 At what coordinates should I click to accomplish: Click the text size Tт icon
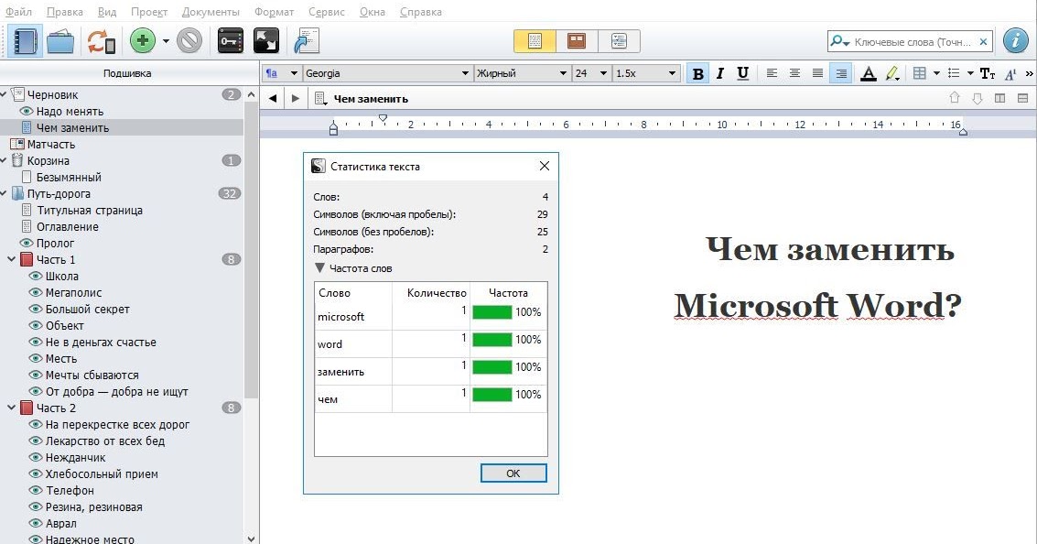coord(988,73)
